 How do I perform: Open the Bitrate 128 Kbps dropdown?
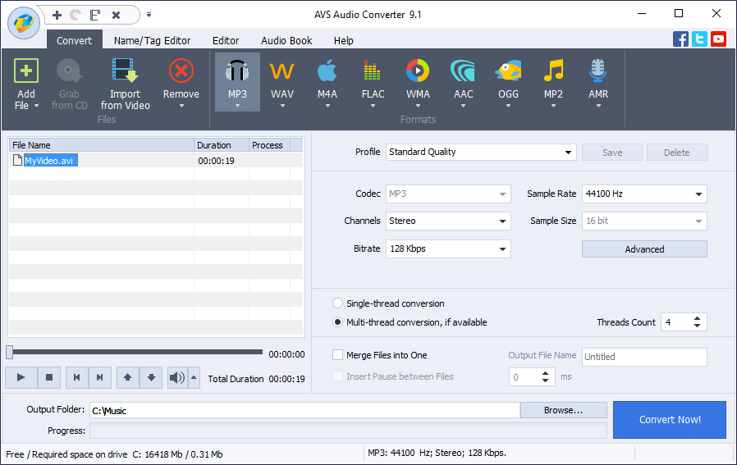tap(502, 248)
